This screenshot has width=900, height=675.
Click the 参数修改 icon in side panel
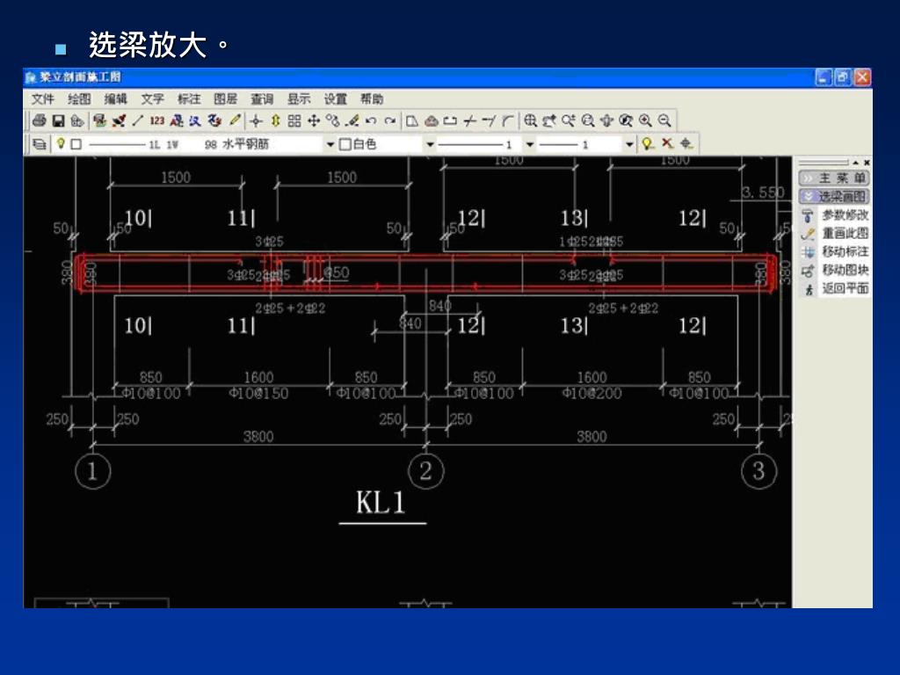[x=809, y=216]
